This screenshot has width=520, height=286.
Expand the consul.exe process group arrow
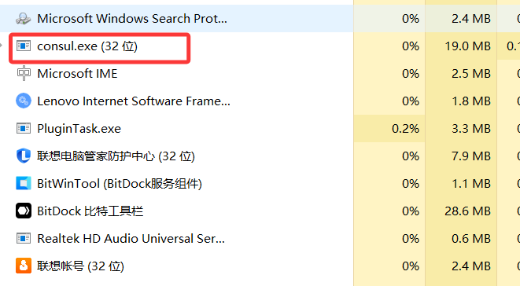coord(2,46)
